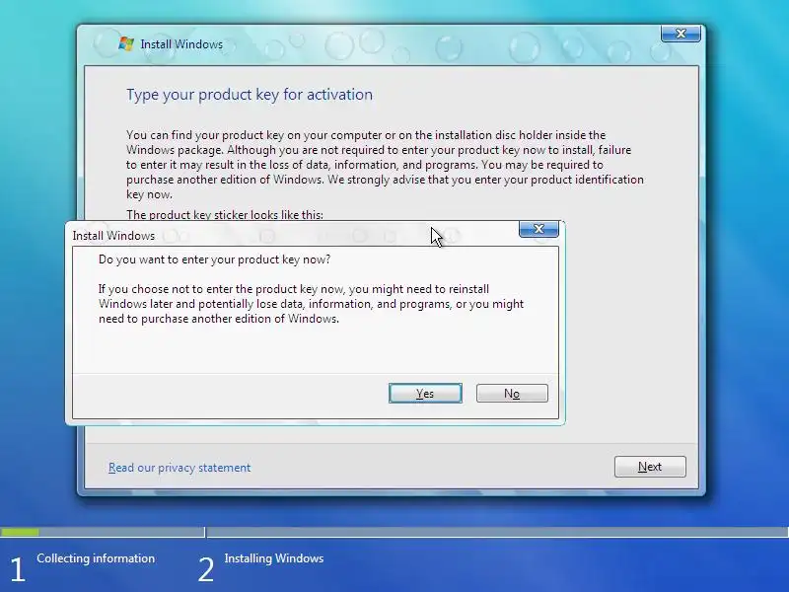Click the Windows flag icon in title bar
Image resolution: width=789 pixels, height=592 pixels.
pos(126,43)
